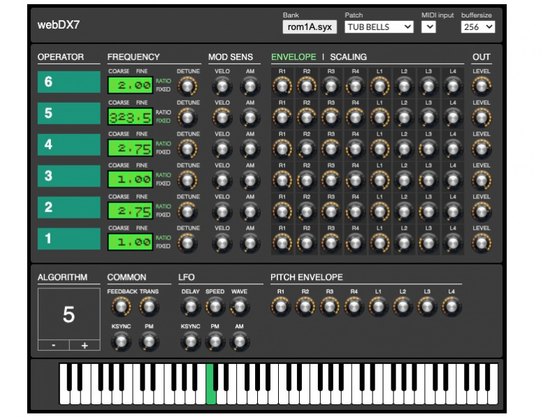Image resolution: width=543 pixels, height=419 pixels.
Task: Click operator 2 VELO knob
Action: (x=222, y=212)
